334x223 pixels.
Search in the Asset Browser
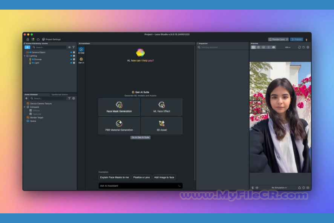[48, 98]
